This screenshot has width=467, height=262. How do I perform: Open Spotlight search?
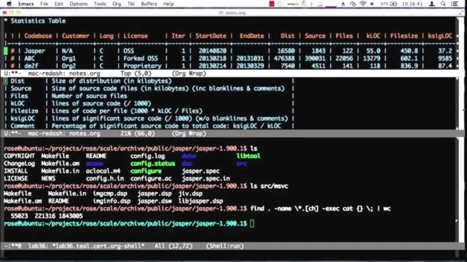point(443,4)
